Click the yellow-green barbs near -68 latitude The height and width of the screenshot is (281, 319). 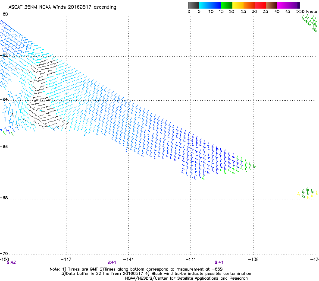click(308, 193)
